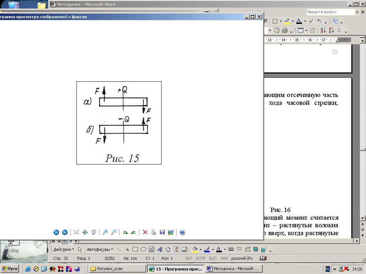Insert a text box from drawing toolbar

pyautogui.click(x=151, y=249)
